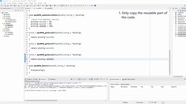This screenshot has height=104, width=186.
Task: Click the blue information toolbar icon
Action: click(95, 5)
